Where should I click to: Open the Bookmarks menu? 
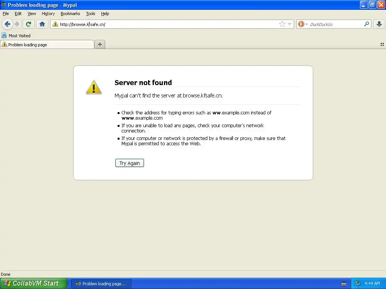[x=70, y=14]
